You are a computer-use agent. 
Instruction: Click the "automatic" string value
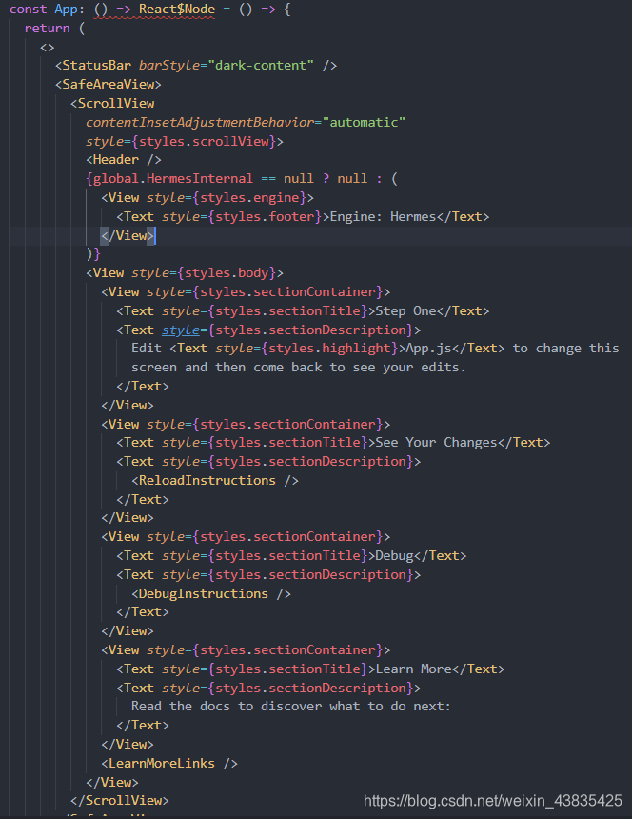click(x=364, y=122)
